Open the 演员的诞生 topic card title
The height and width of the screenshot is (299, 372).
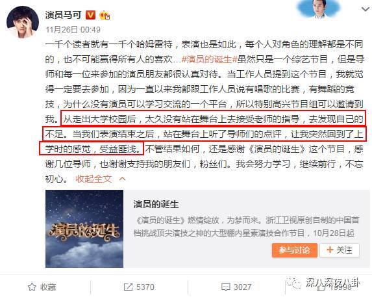pyautogui.click(x=156, y=204)
